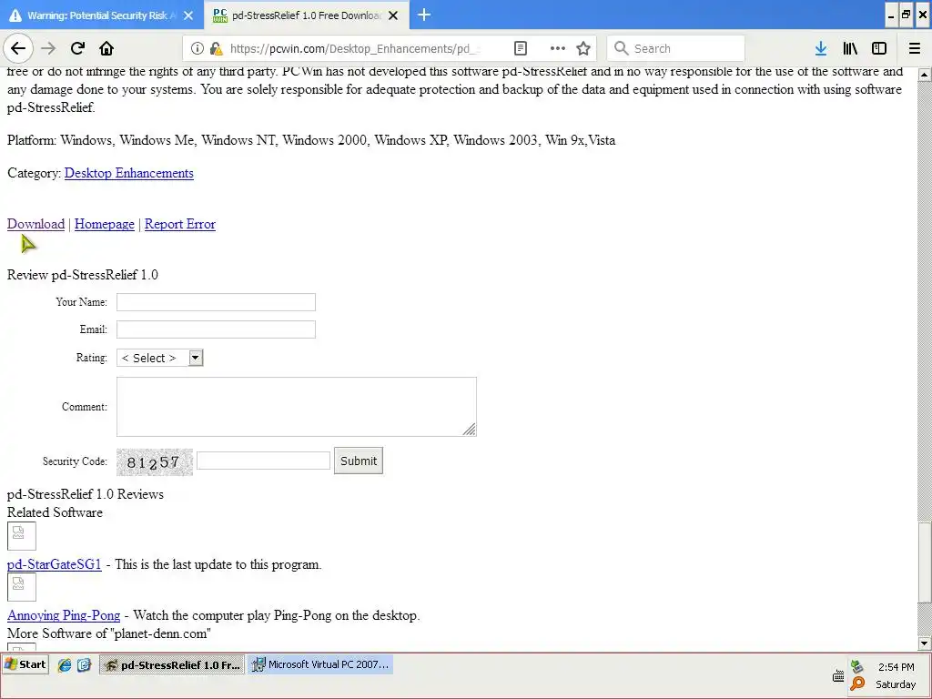Click the insecure connection padlock icon
The image size is (932, 699).
pyautogui.click(x=217, y=48)
